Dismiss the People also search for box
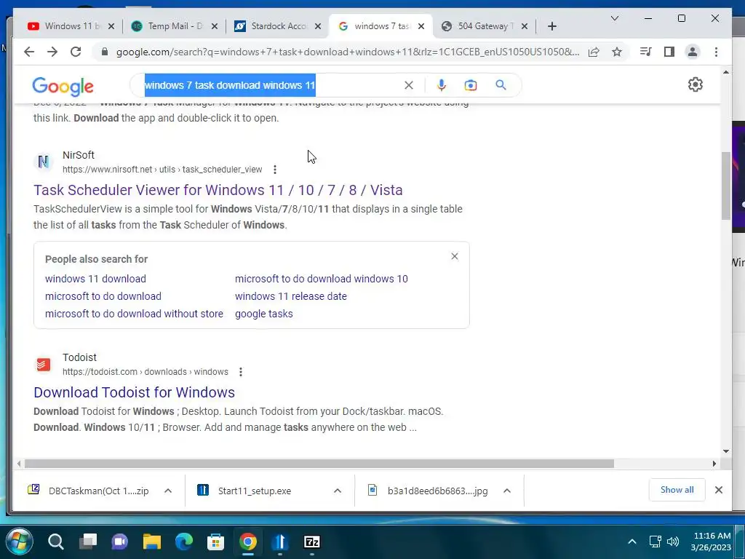The image size is (745, 559). pyautogui.click(x=455, y=256)
